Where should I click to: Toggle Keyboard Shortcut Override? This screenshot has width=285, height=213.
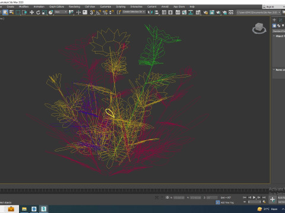[x=85, y=12]
